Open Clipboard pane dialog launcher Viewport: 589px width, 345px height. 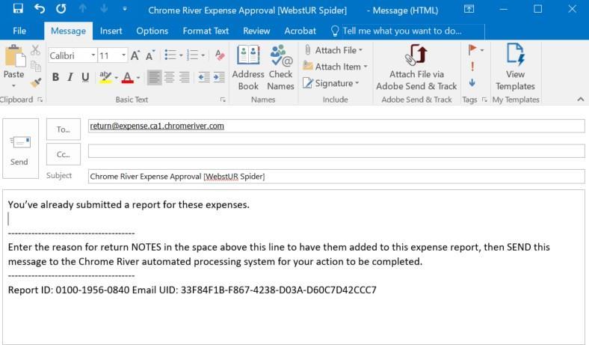pyautogui.click(x=40, y=100)
